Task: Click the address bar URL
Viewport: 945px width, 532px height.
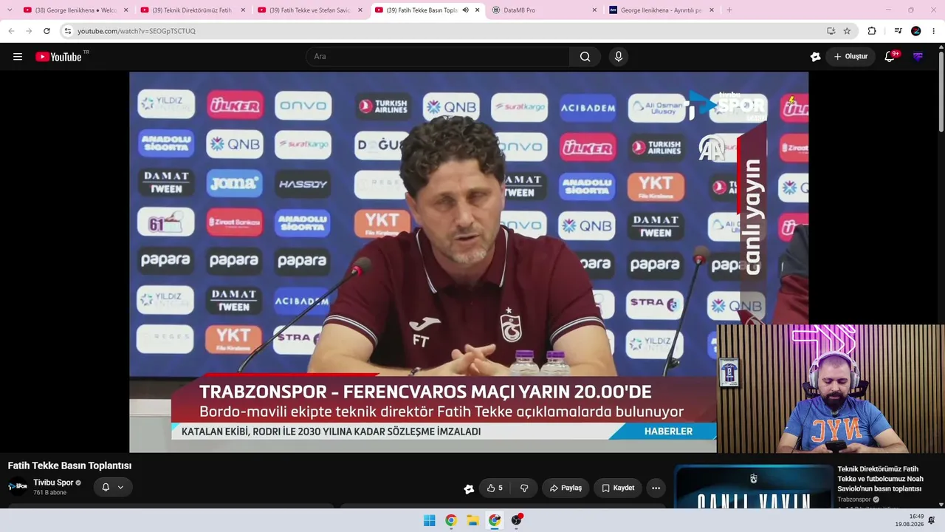Action: click(137, 31)
